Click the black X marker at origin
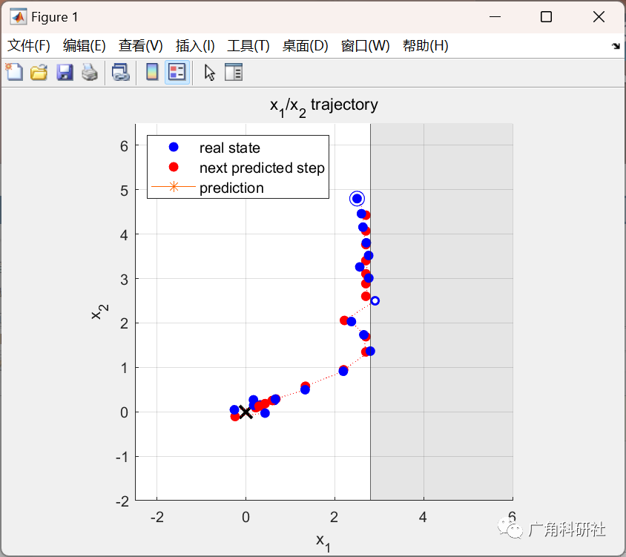This screenshot has width=626, height=557. (x=246, y=412)
